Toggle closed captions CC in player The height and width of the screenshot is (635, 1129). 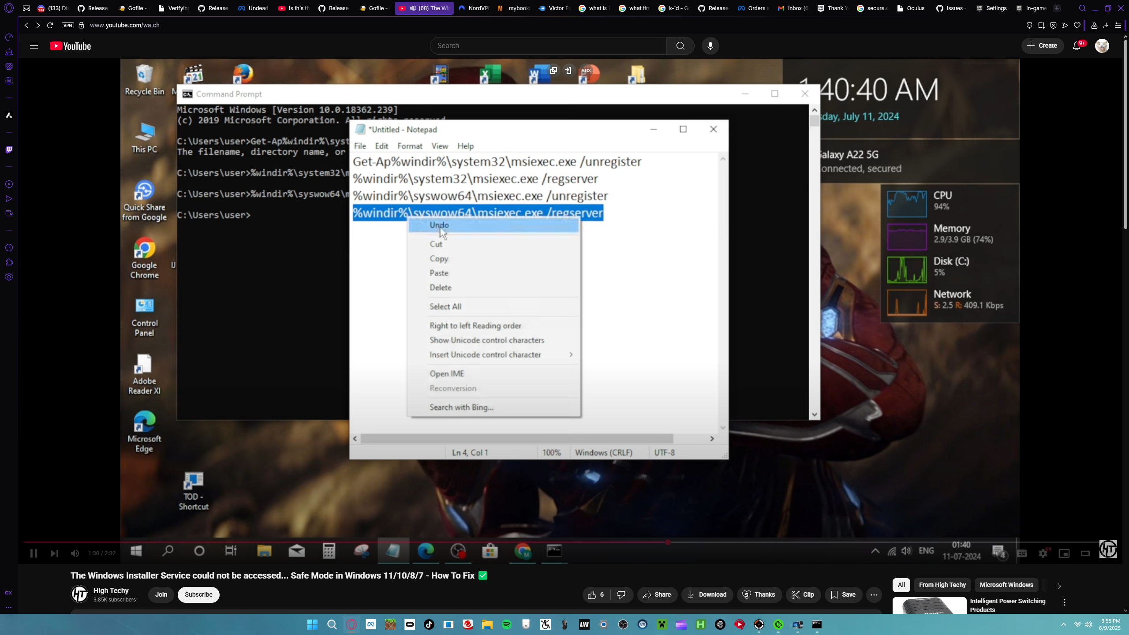click(1022, 553)
